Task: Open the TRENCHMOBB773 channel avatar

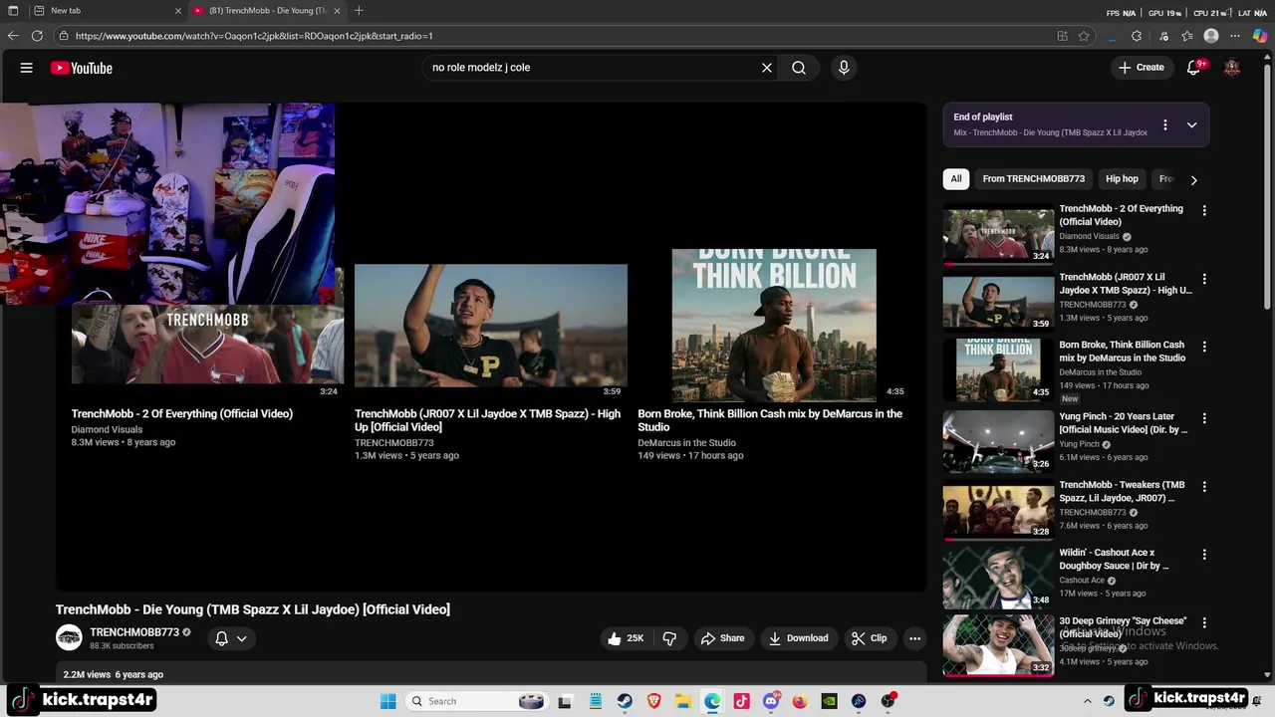Action: pos(69,638)
